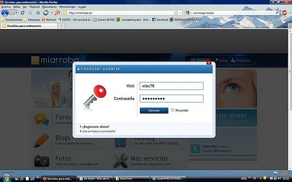Launch Internet Explorer from quick launch

(22, 179)
